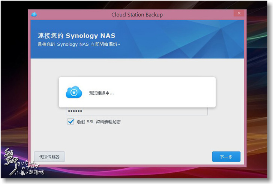Click the check mark inside the SSL box
The image size is (273, 184).
(x=70, y=121)
